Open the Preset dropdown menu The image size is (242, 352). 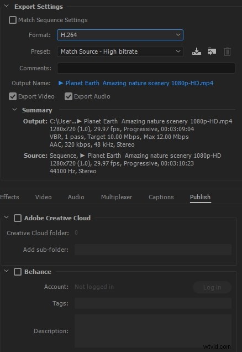(120, 51)
